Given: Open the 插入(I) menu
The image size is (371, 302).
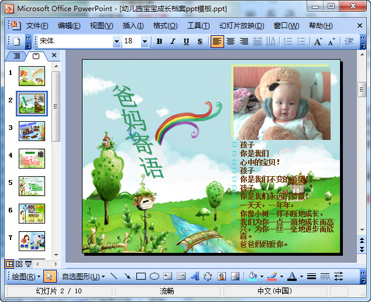Looking at the screenshot, I should point(133,26).
